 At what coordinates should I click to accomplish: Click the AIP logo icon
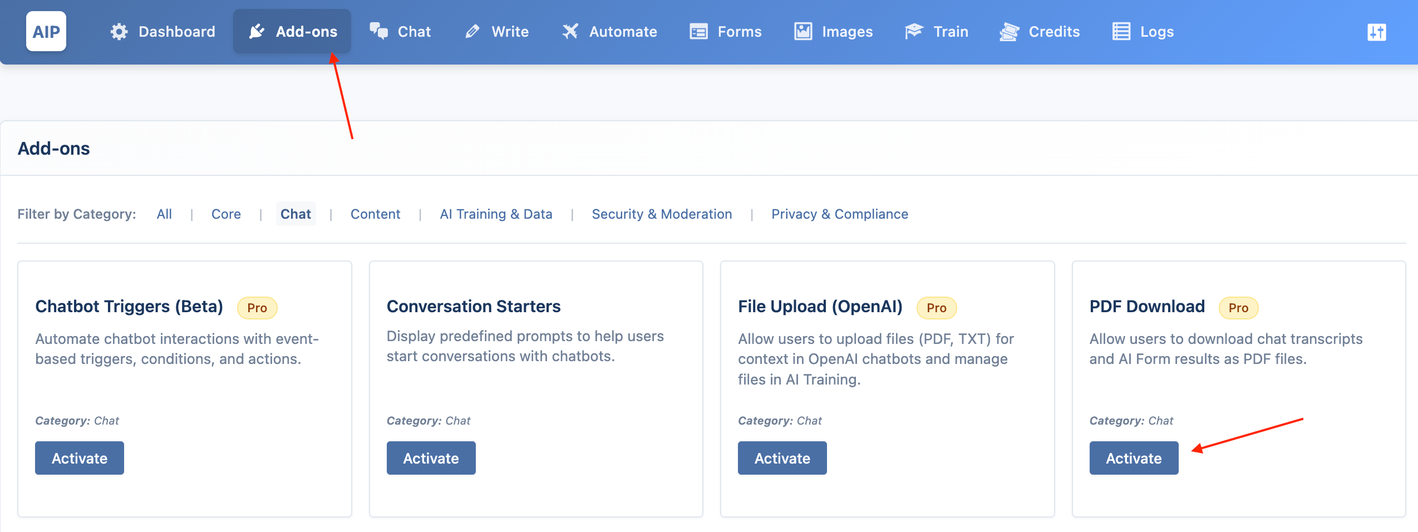click(x=46, y=31)
